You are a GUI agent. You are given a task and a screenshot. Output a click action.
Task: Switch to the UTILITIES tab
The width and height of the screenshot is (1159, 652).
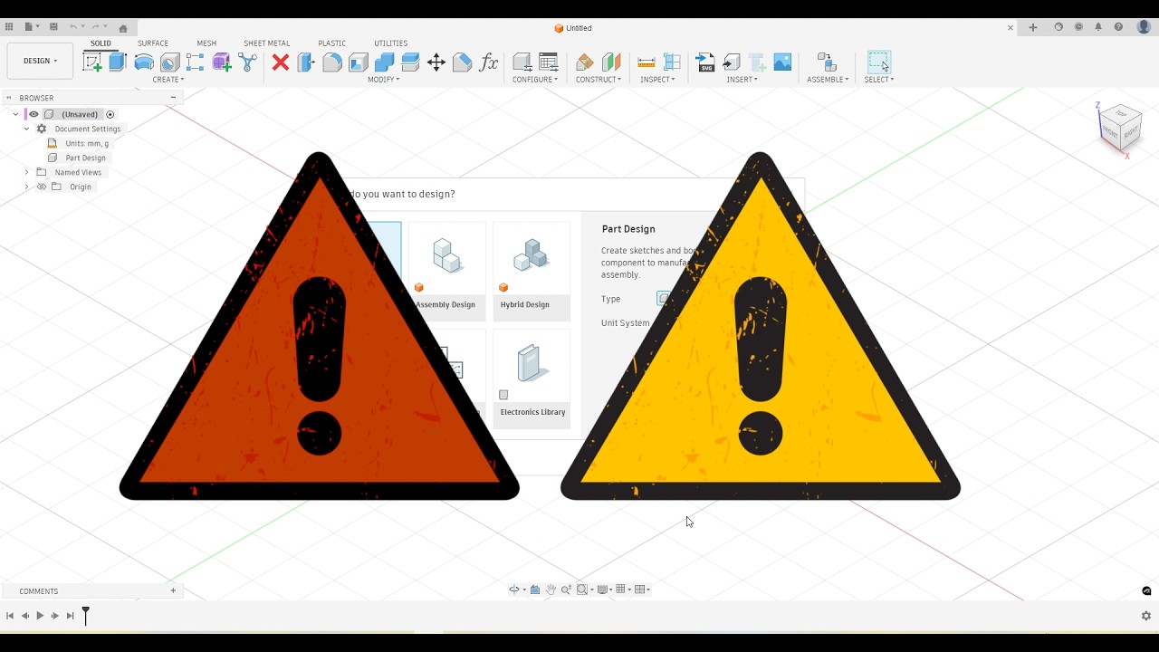tap(390, 43)
